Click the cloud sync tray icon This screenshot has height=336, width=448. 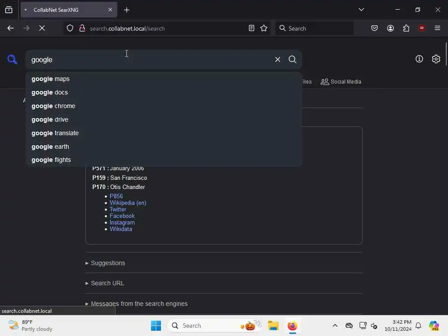coord(349,325)
